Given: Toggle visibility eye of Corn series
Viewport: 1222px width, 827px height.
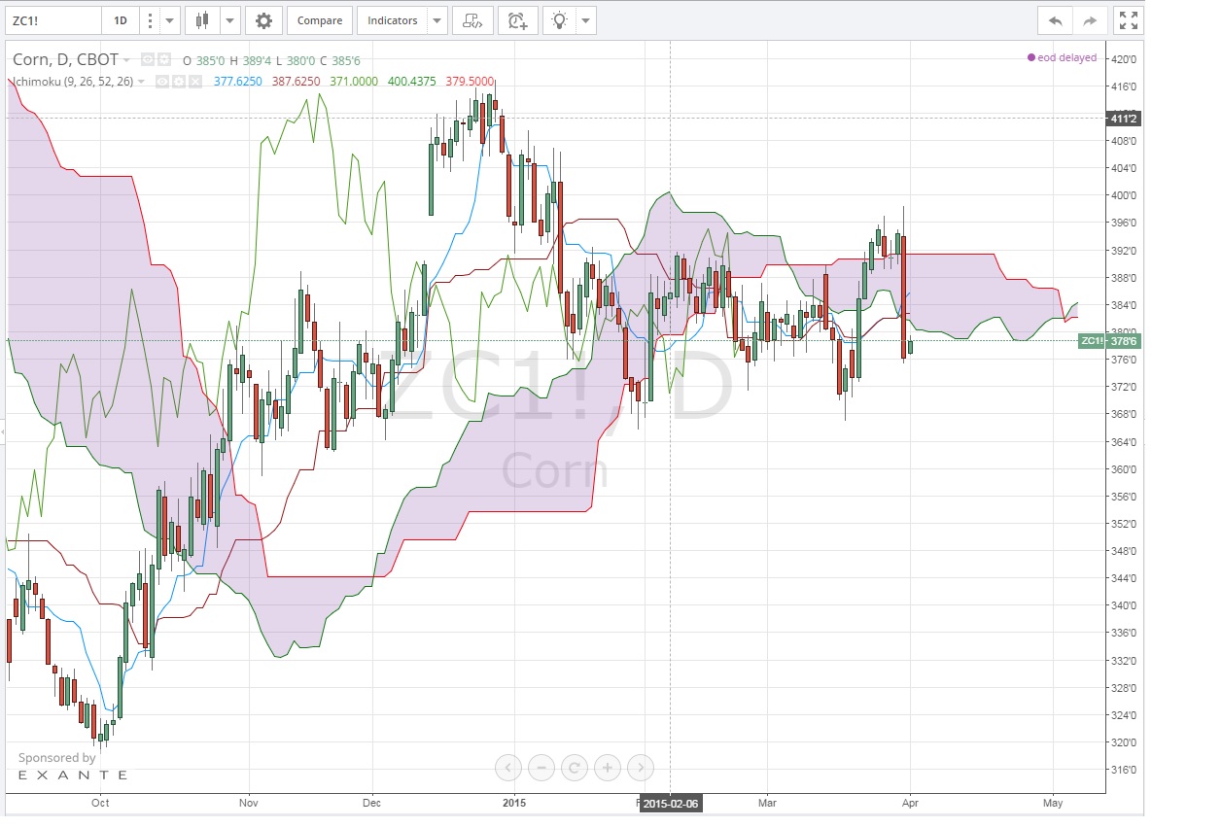Looking at the screenshot, I should (148, 58).
